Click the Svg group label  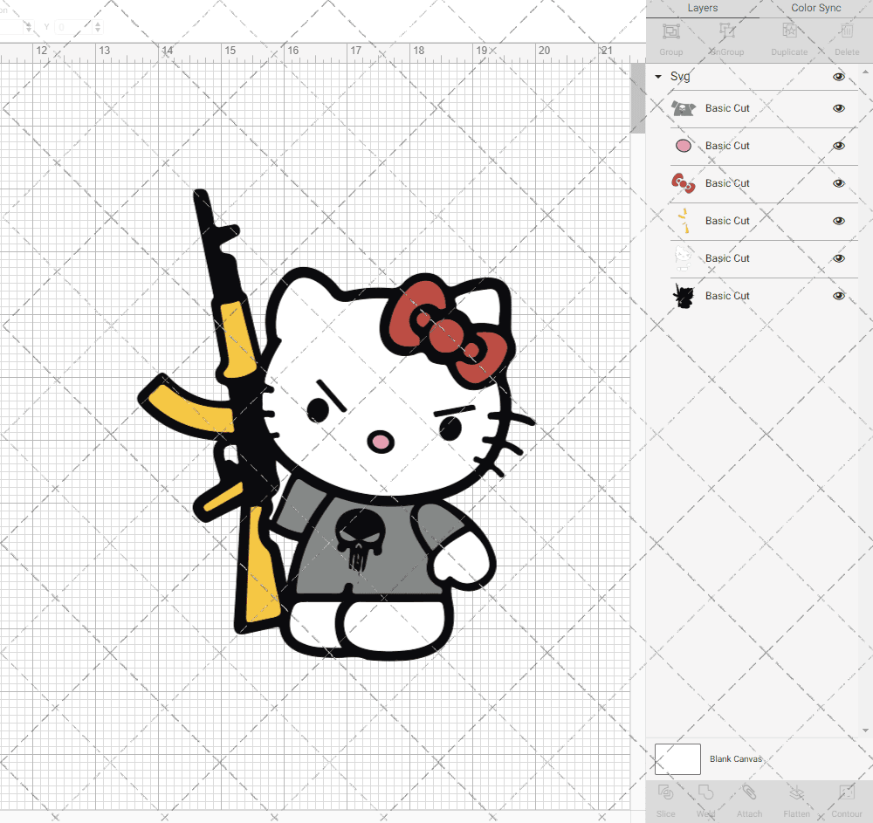(x=680, y=76)
